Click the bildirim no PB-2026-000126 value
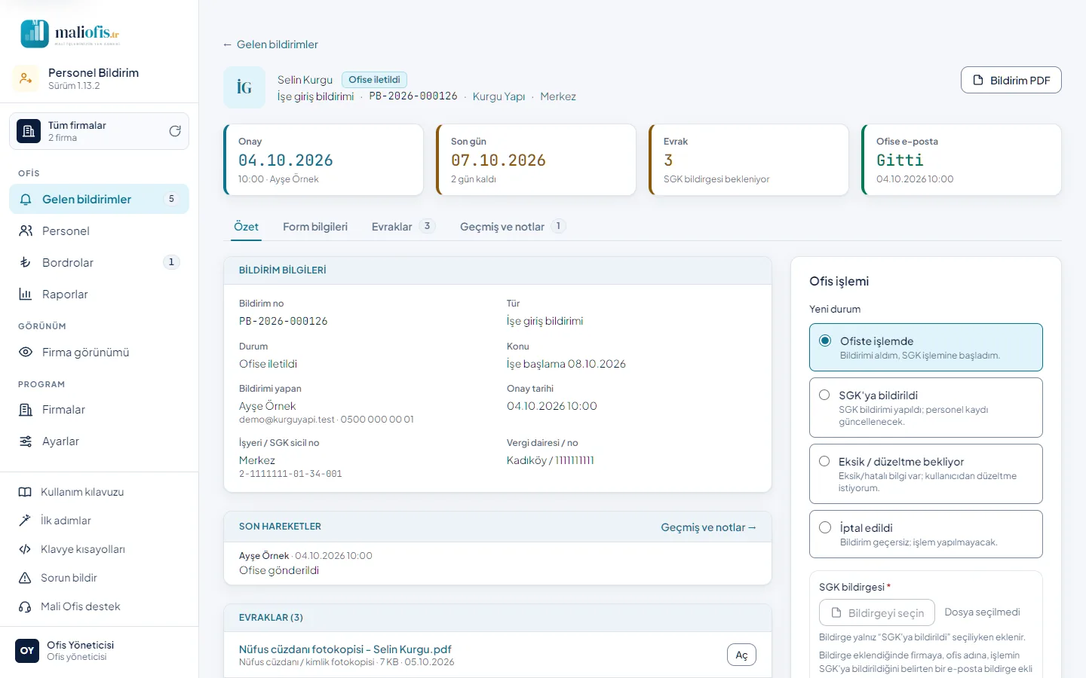The image size is (1086, 678). click(x=284, y=321)
